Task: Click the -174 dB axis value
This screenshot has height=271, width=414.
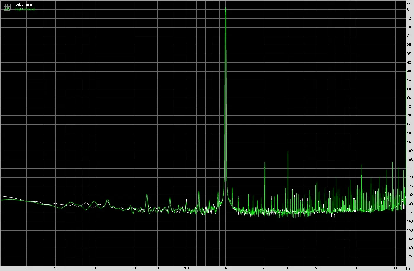Action: tap(410, 257)
